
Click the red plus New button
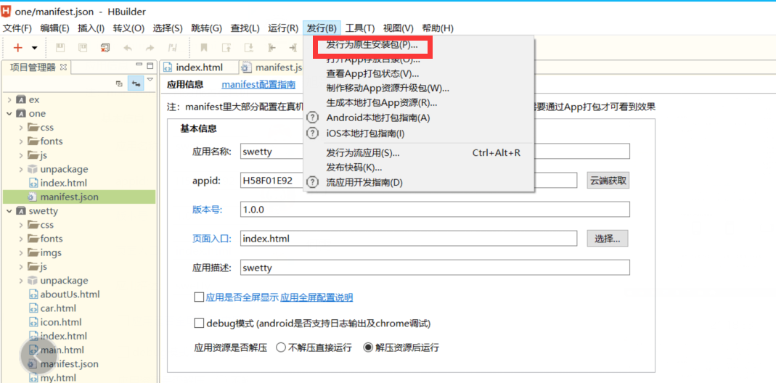click(18, 48)
